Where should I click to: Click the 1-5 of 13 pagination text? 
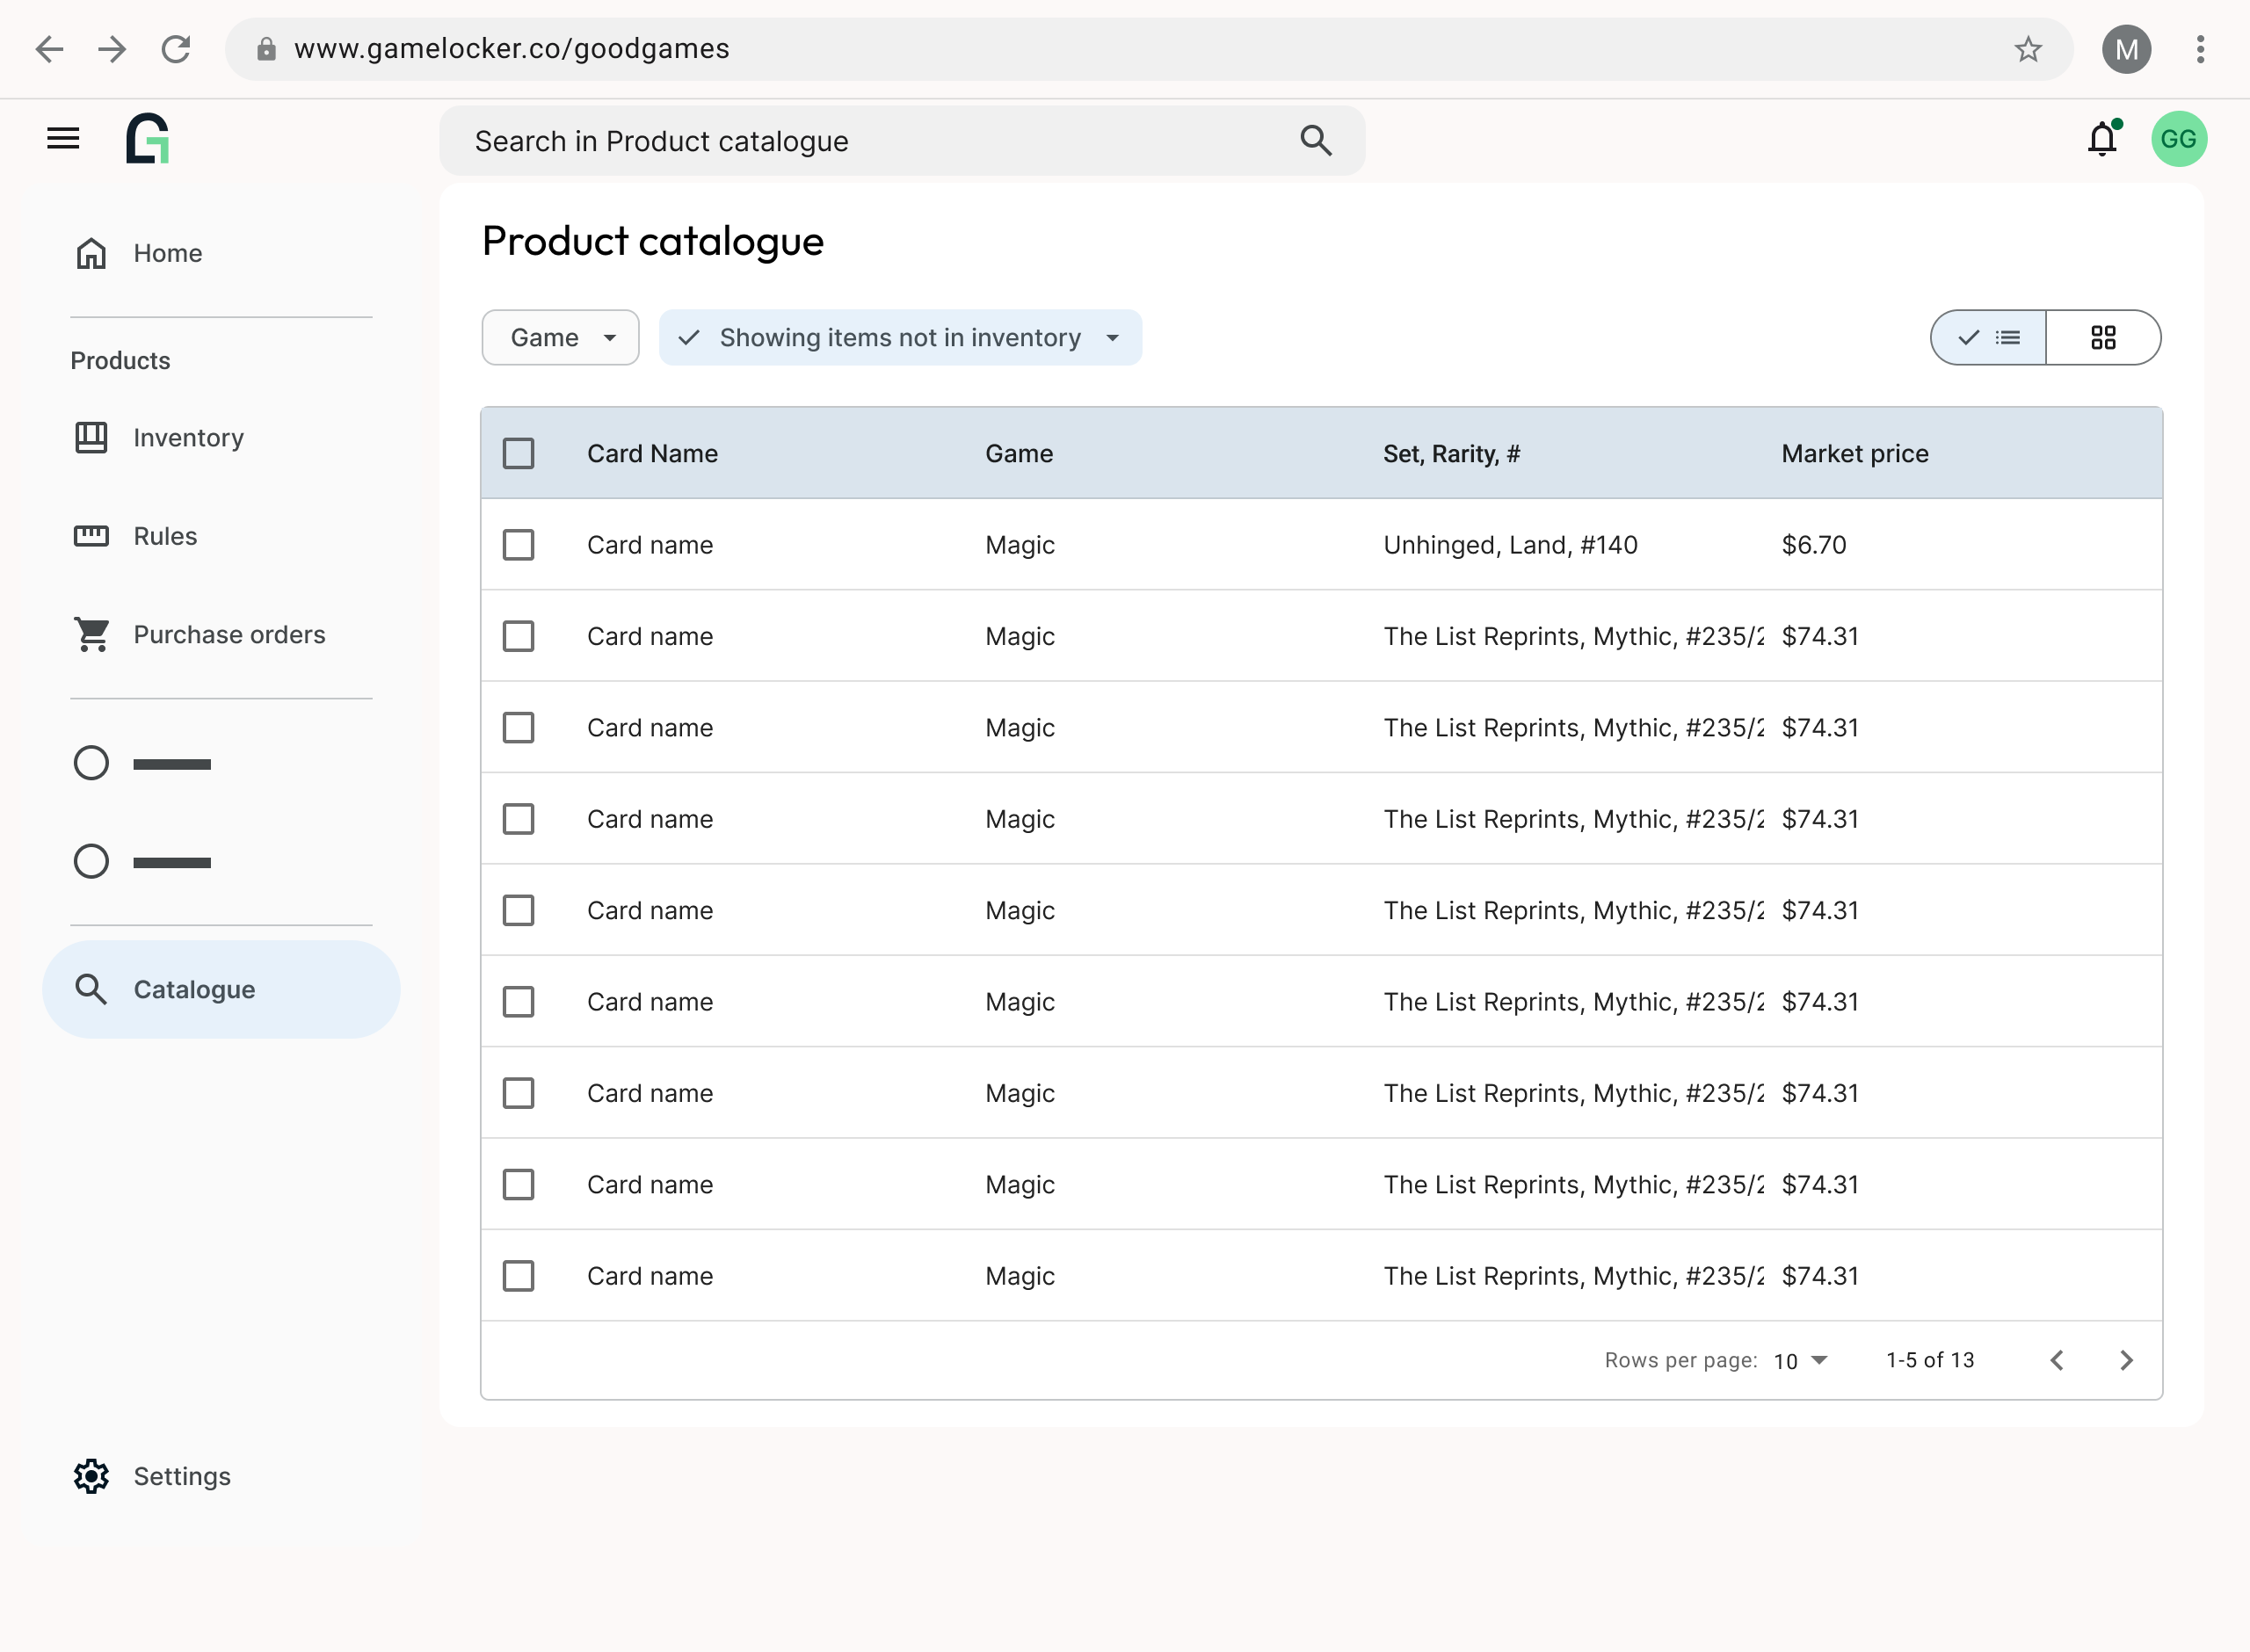(x=1930, y=1360)
